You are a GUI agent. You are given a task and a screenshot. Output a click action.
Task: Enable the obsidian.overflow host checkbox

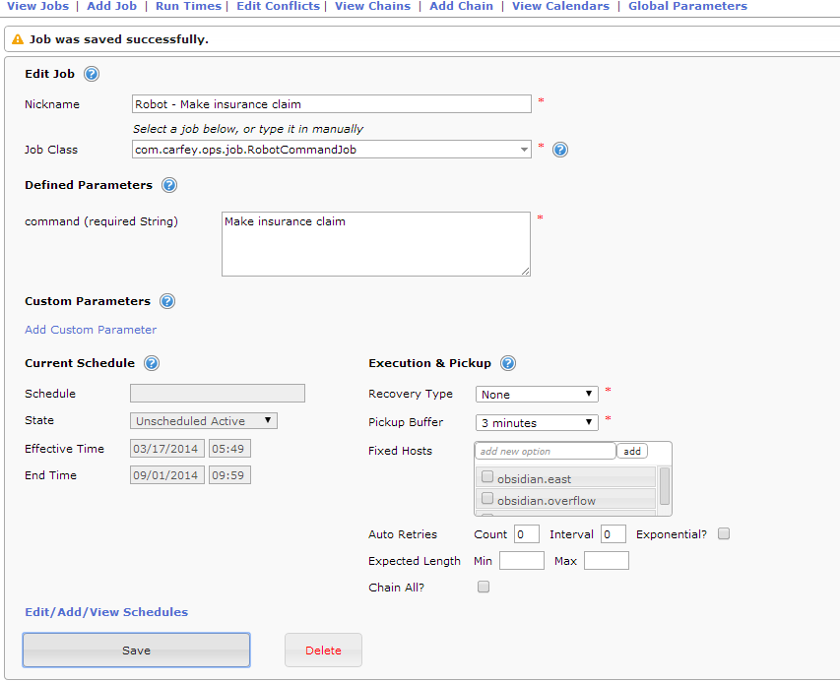(x=487, y=499)
